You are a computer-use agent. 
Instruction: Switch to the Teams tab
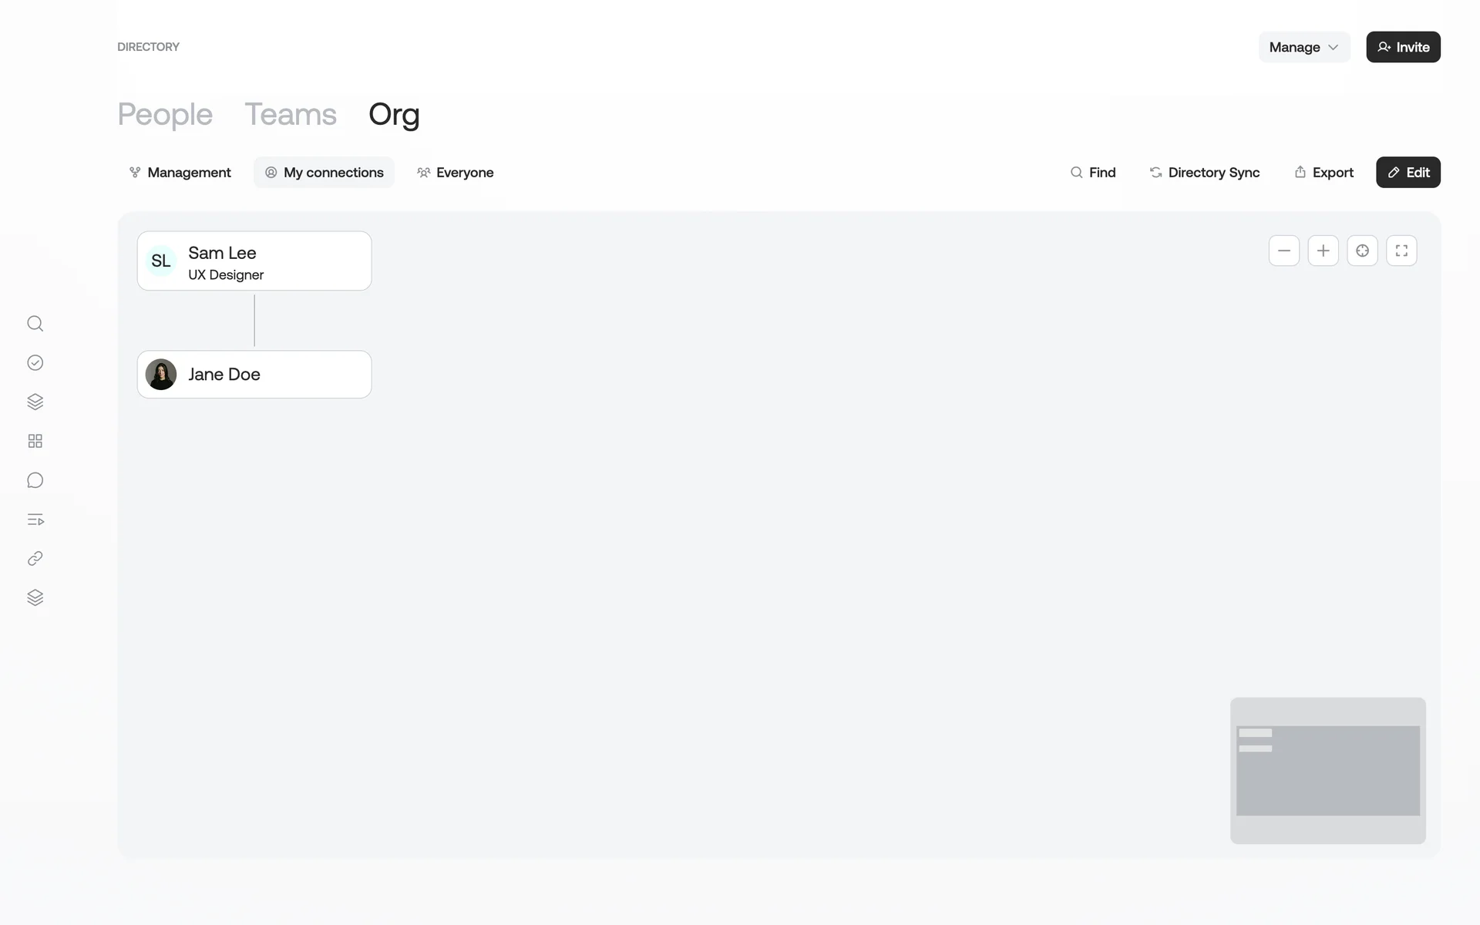(x=291, y=114)
